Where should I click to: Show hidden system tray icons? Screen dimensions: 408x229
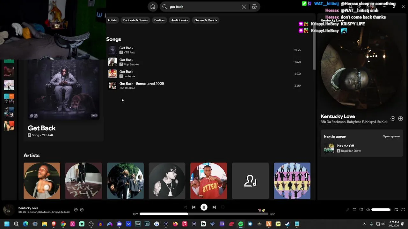(365, 224)
